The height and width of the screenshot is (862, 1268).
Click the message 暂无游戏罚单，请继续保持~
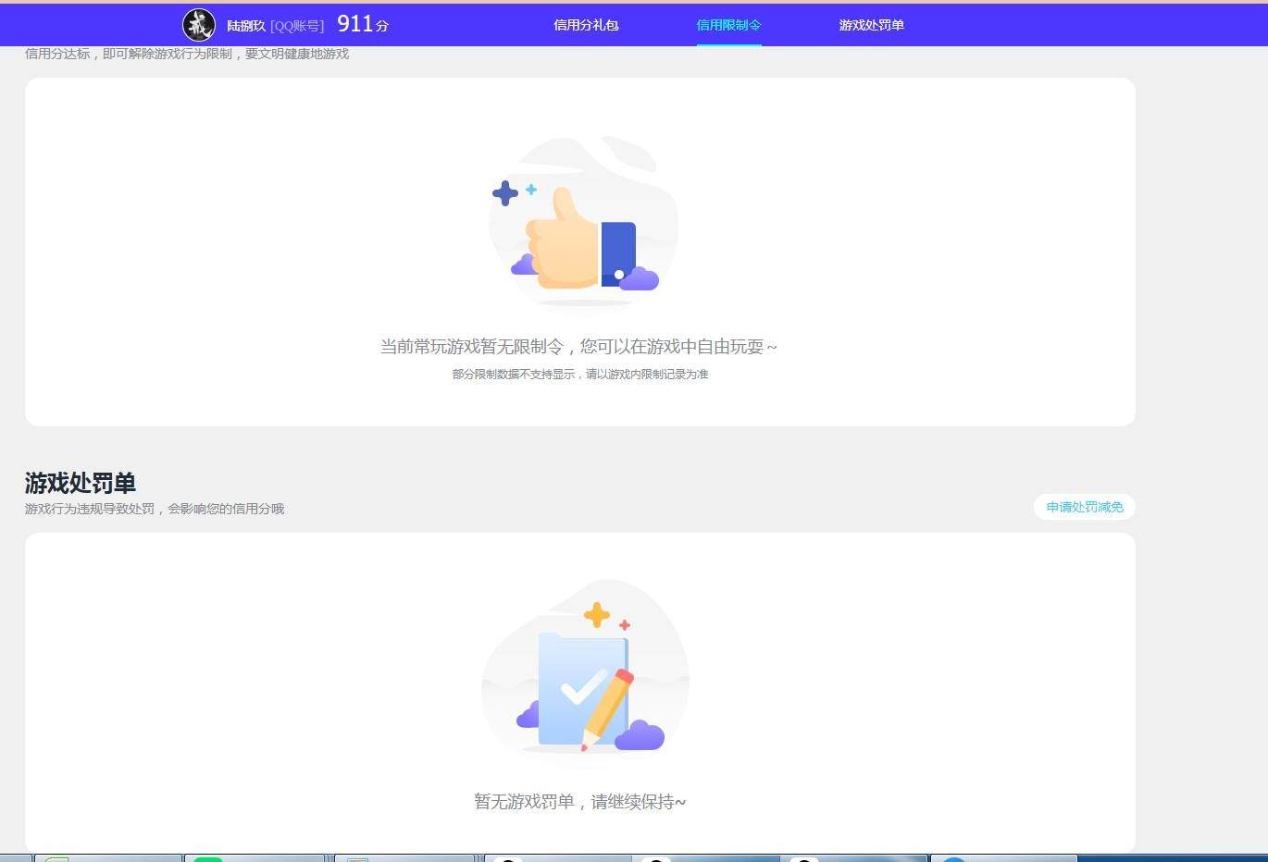(x=580, y=802)
